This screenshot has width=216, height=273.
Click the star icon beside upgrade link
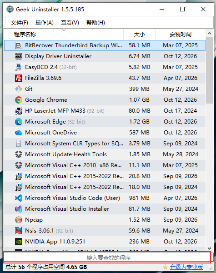(165, 267)
